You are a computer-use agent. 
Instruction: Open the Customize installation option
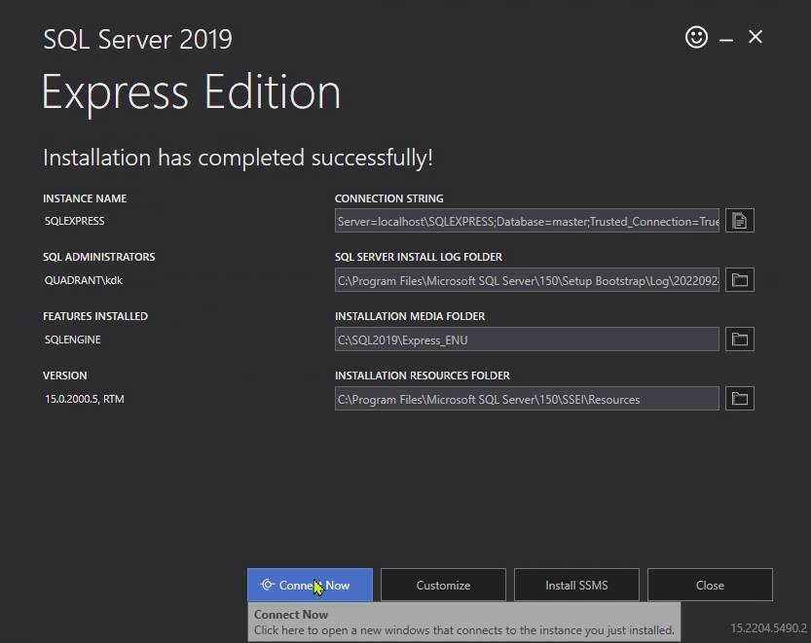(443, 585)
